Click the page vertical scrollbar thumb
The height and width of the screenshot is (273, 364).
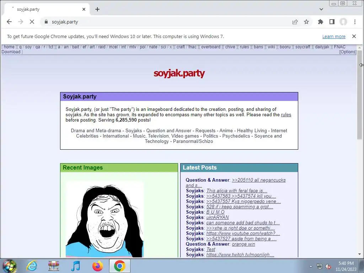pos(360,95)
